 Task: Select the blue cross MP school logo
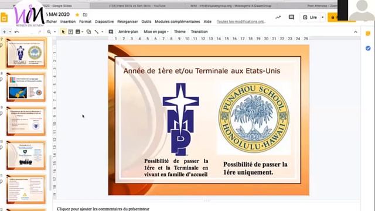tap(181, 120)
